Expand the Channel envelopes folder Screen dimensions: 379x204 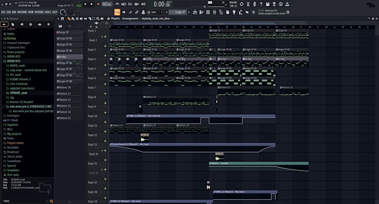tap(17, 43)
